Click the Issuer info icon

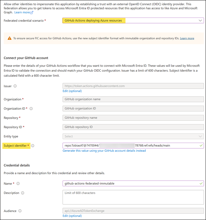pyautogui.click(x=15, y=86)
